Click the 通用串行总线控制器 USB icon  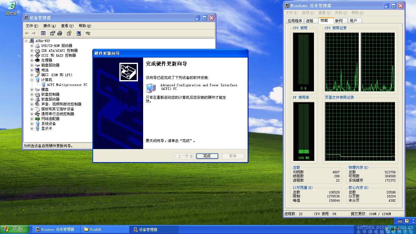click(37, 114)
